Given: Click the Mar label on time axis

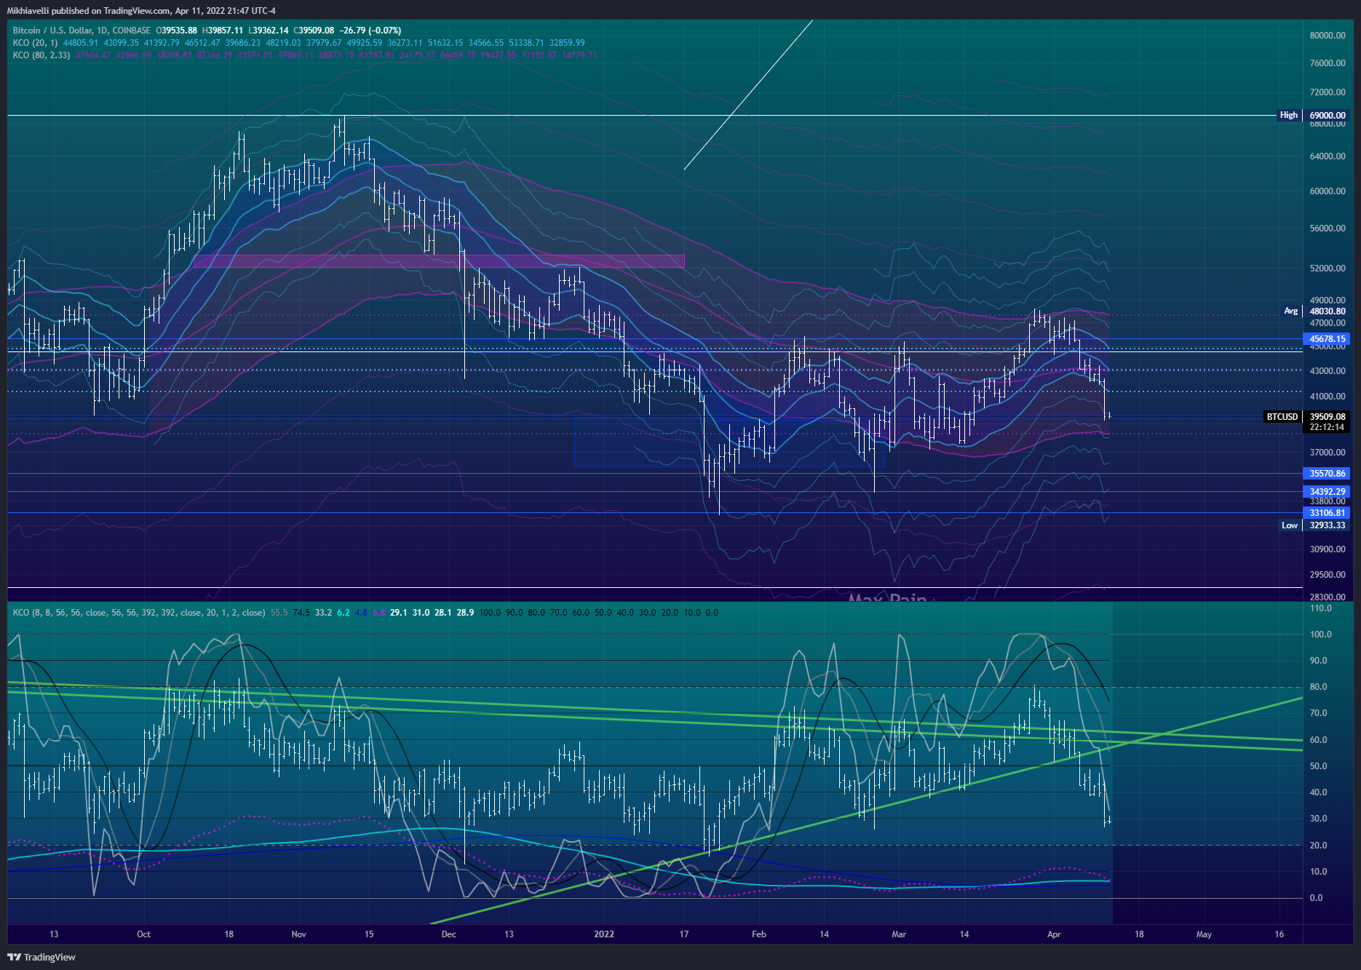Looking at the screenshot, I should pyautogui.click(x=899, y=934).
